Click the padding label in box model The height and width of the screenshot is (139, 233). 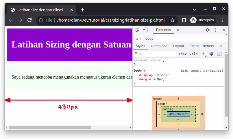(x=168, y=109)
